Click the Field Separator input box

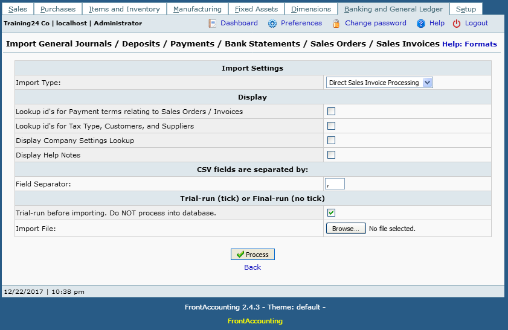click(x=335, y=184)
